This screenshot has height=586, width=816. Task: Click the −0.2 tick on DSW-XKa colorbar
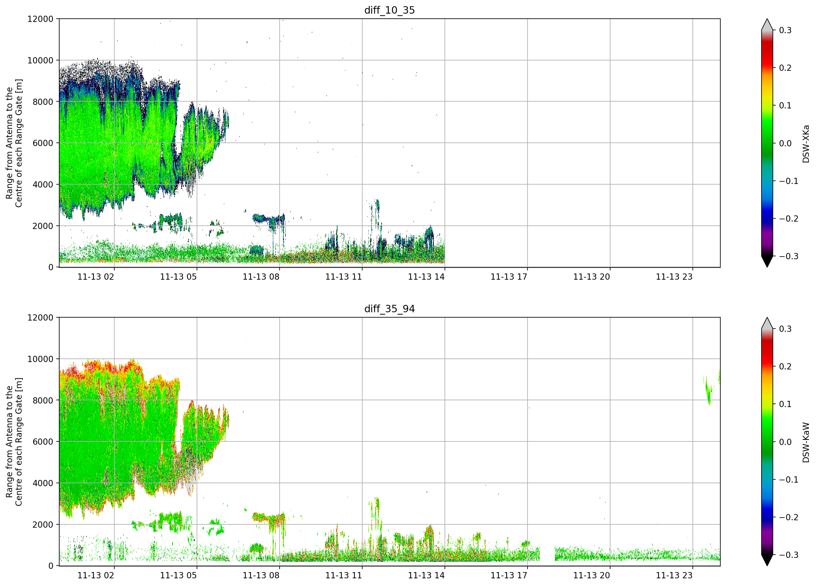[x=789, y=219]
